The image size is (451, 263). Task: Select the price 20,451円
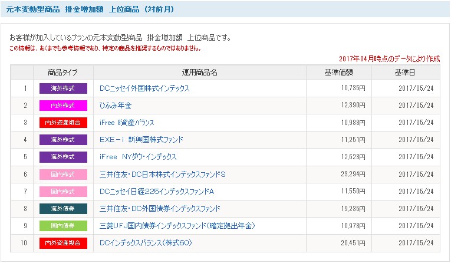tap(353, 243)
